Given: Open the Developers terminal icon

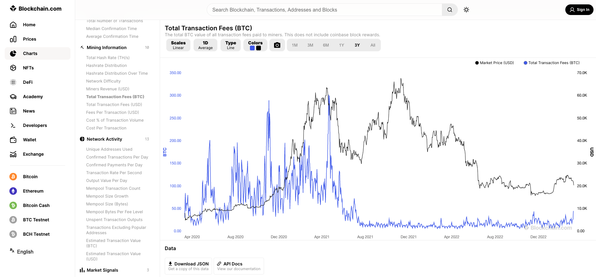Looking at the screenshot, I should tap(13, 125).
